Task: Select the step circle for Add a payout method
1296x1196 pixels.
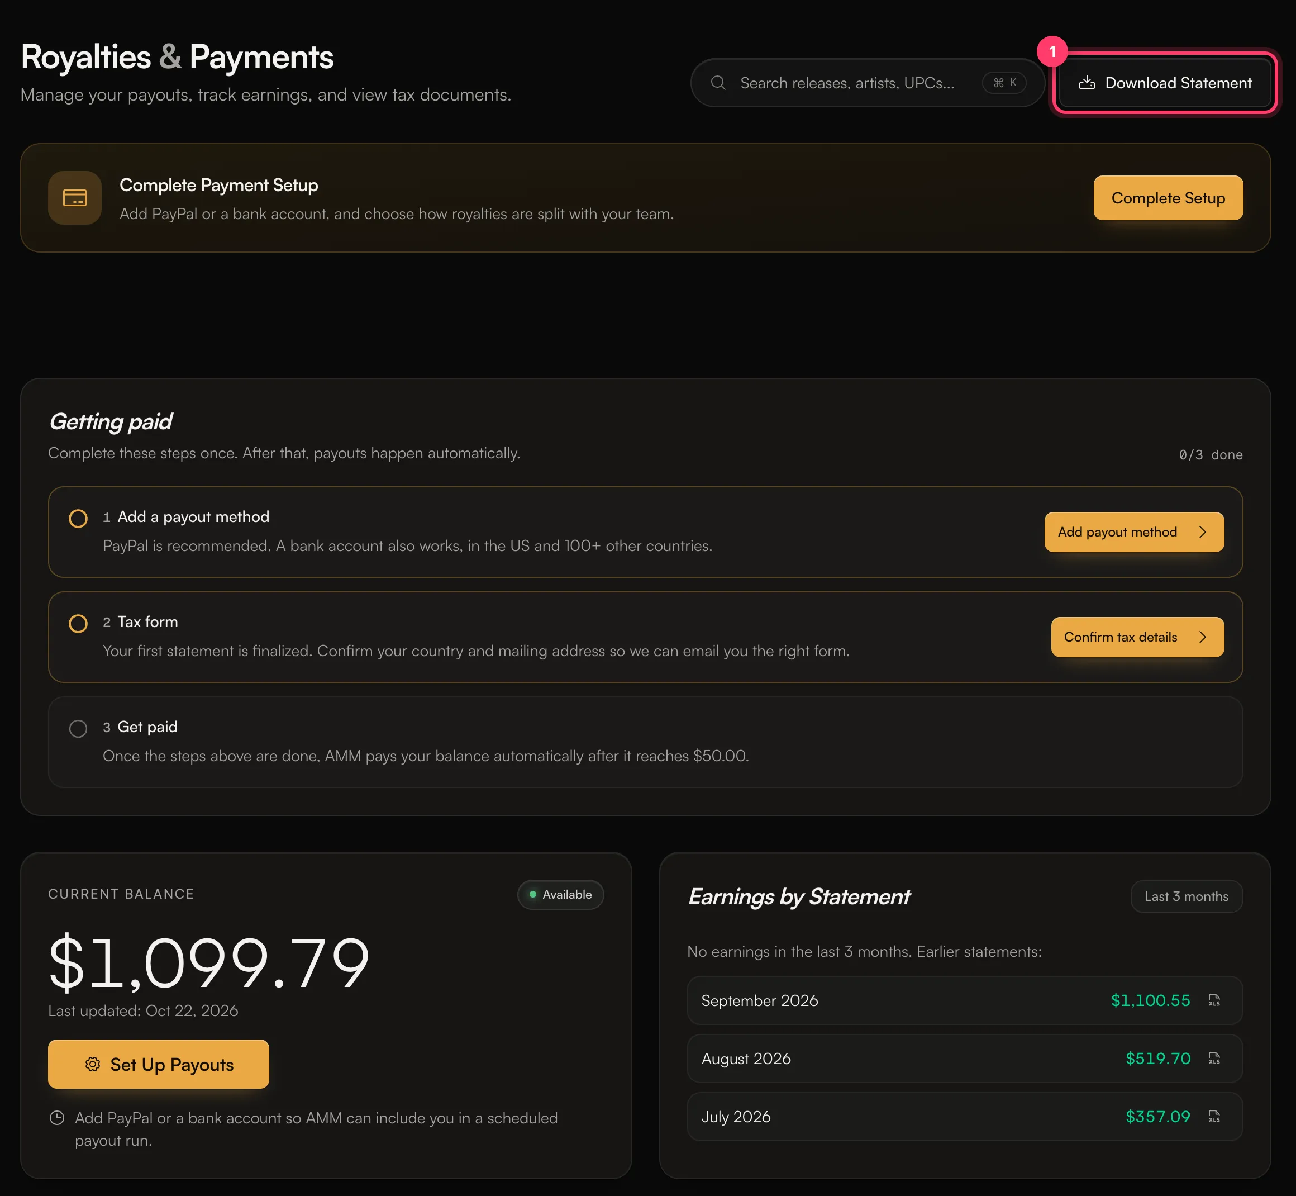Action: [78, 519]
